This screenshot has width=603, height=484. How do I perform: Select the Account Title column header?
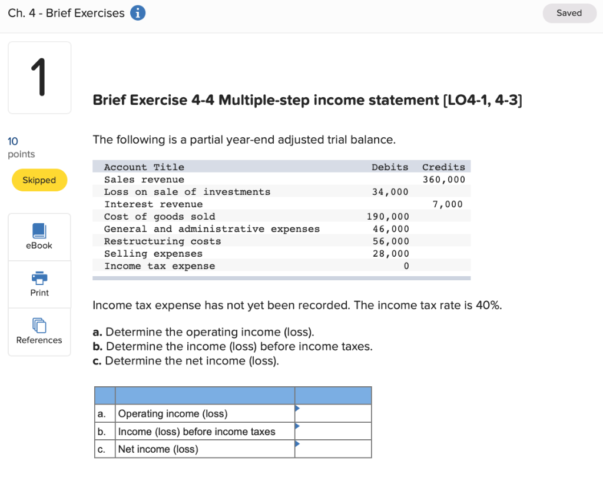(x=143, y=167)
